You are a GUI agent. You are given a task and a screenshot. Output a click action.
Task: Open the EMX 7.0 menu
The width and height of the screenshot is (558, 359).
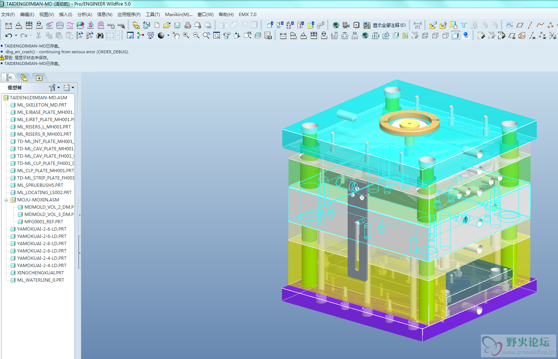point(248,15)
